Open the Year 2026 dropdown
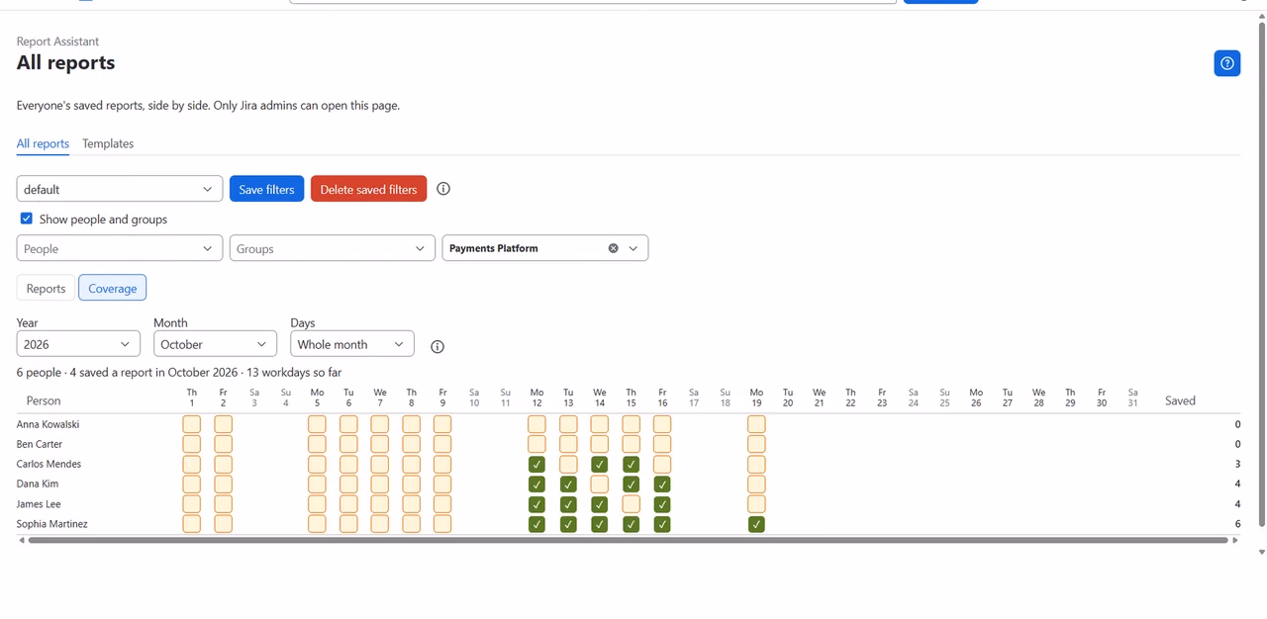1267x619 pixels. coord(78,344)
